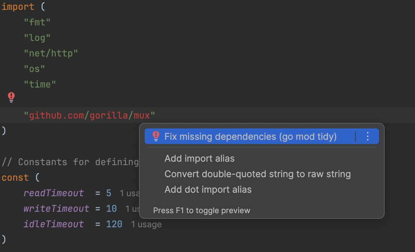The width and height of the screenshot is (415, 252).
Task: Click the Press F1 to toggle preview hint
Action: click(202, 210)
